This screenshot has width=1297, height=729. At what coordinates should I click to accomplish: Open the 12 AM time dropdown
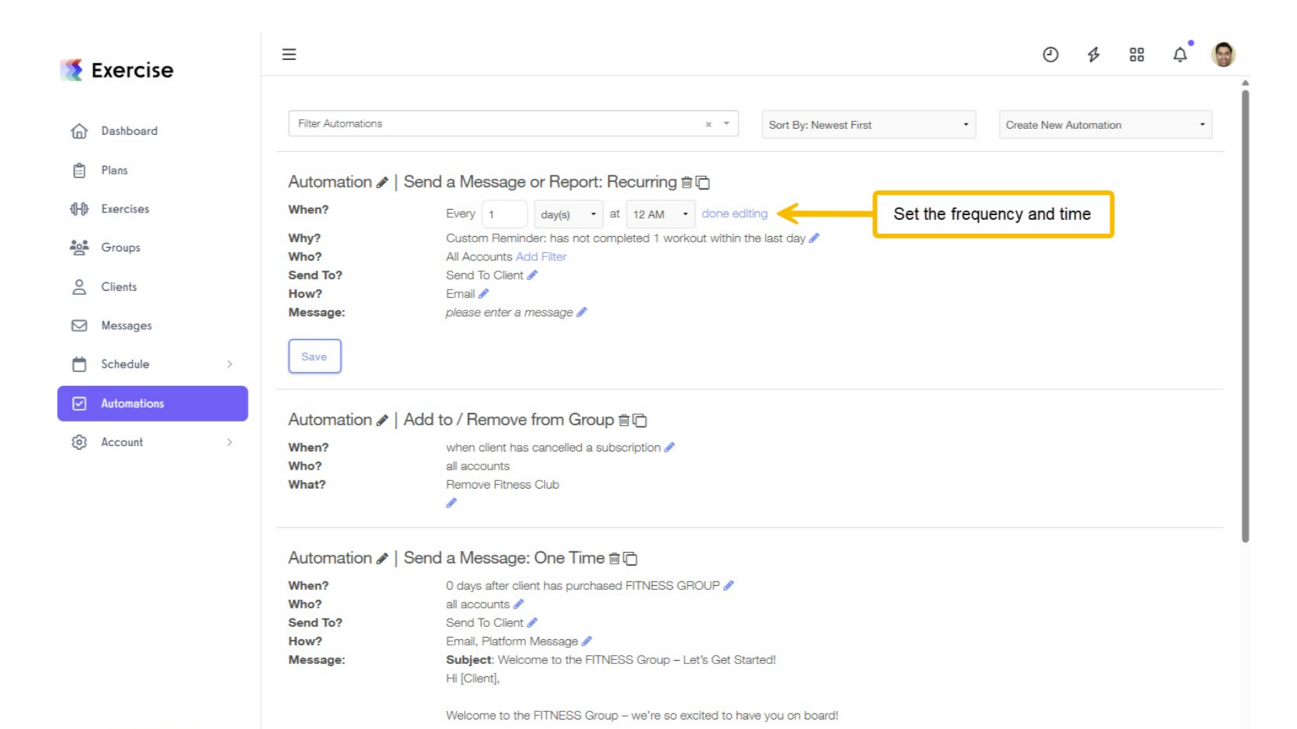[660, 214]
